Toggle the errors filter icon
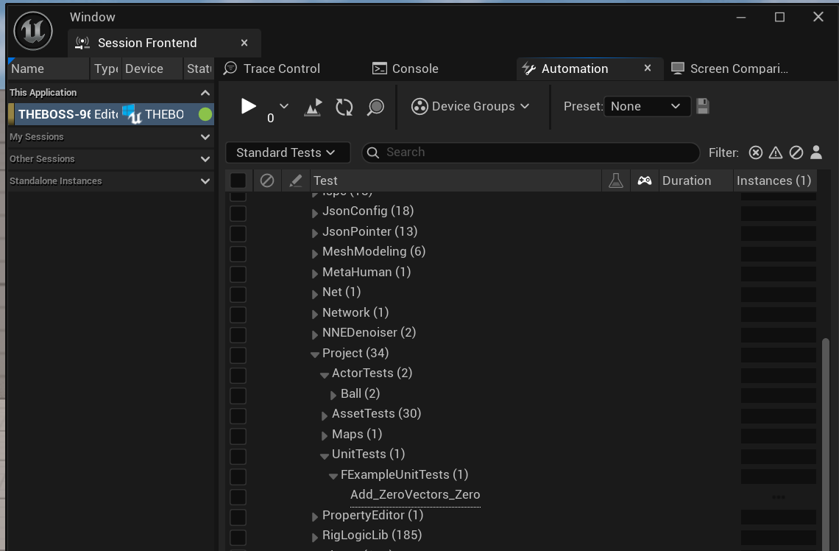This screenshot has height=551, width=839. point(756,152)
